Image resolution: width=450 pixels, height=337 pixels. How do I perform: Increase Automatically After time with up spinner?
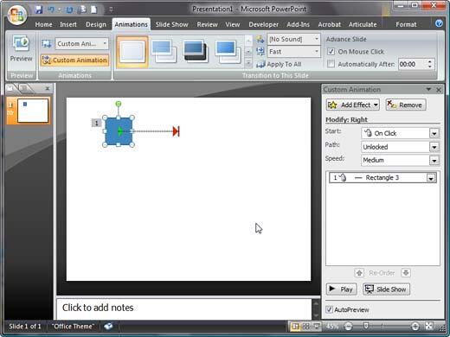430,61
